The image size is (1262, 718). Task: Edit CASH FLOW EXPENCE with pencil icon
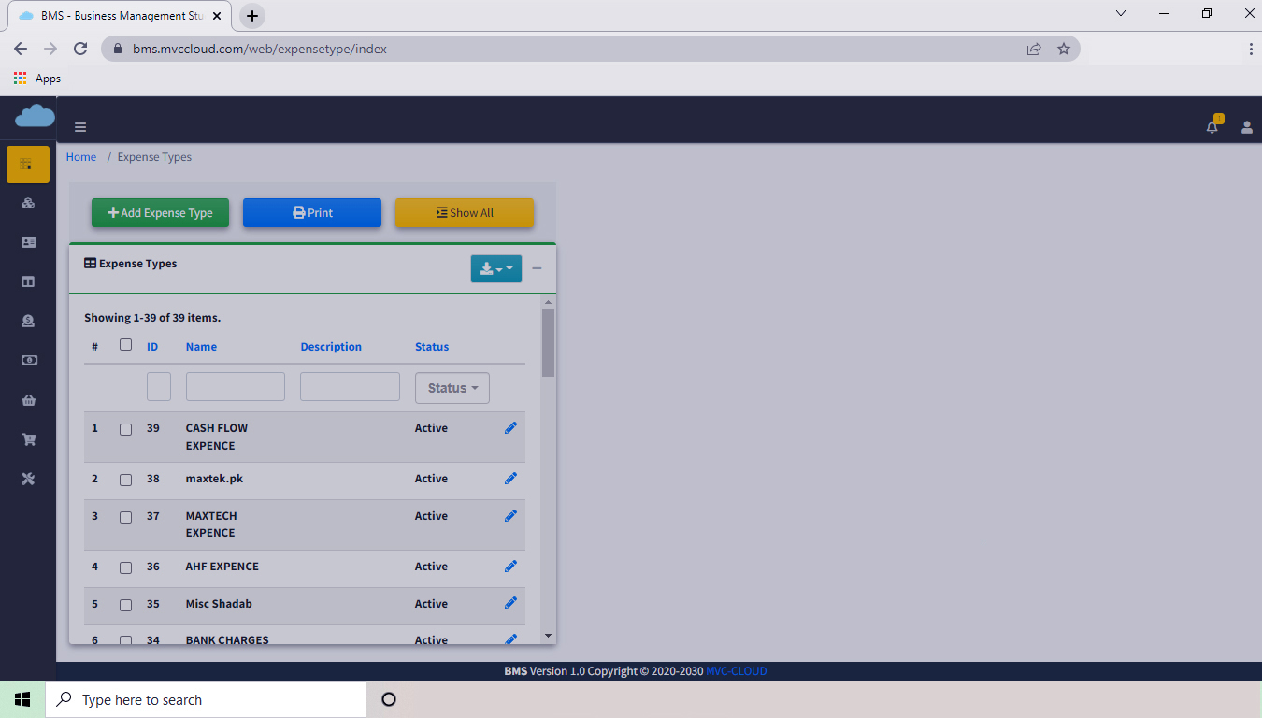coord(510,428)
